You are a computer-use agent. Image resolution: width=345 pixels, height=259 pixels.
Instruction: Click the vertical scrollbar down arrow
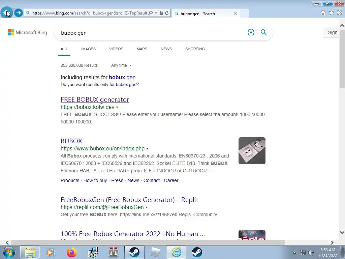[x=342, y=233]
